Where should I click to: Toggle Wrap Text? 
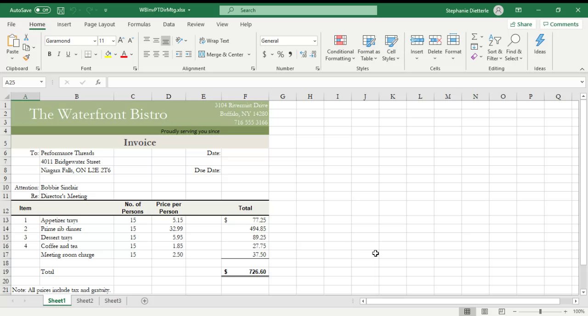click(x=214, y=40)
